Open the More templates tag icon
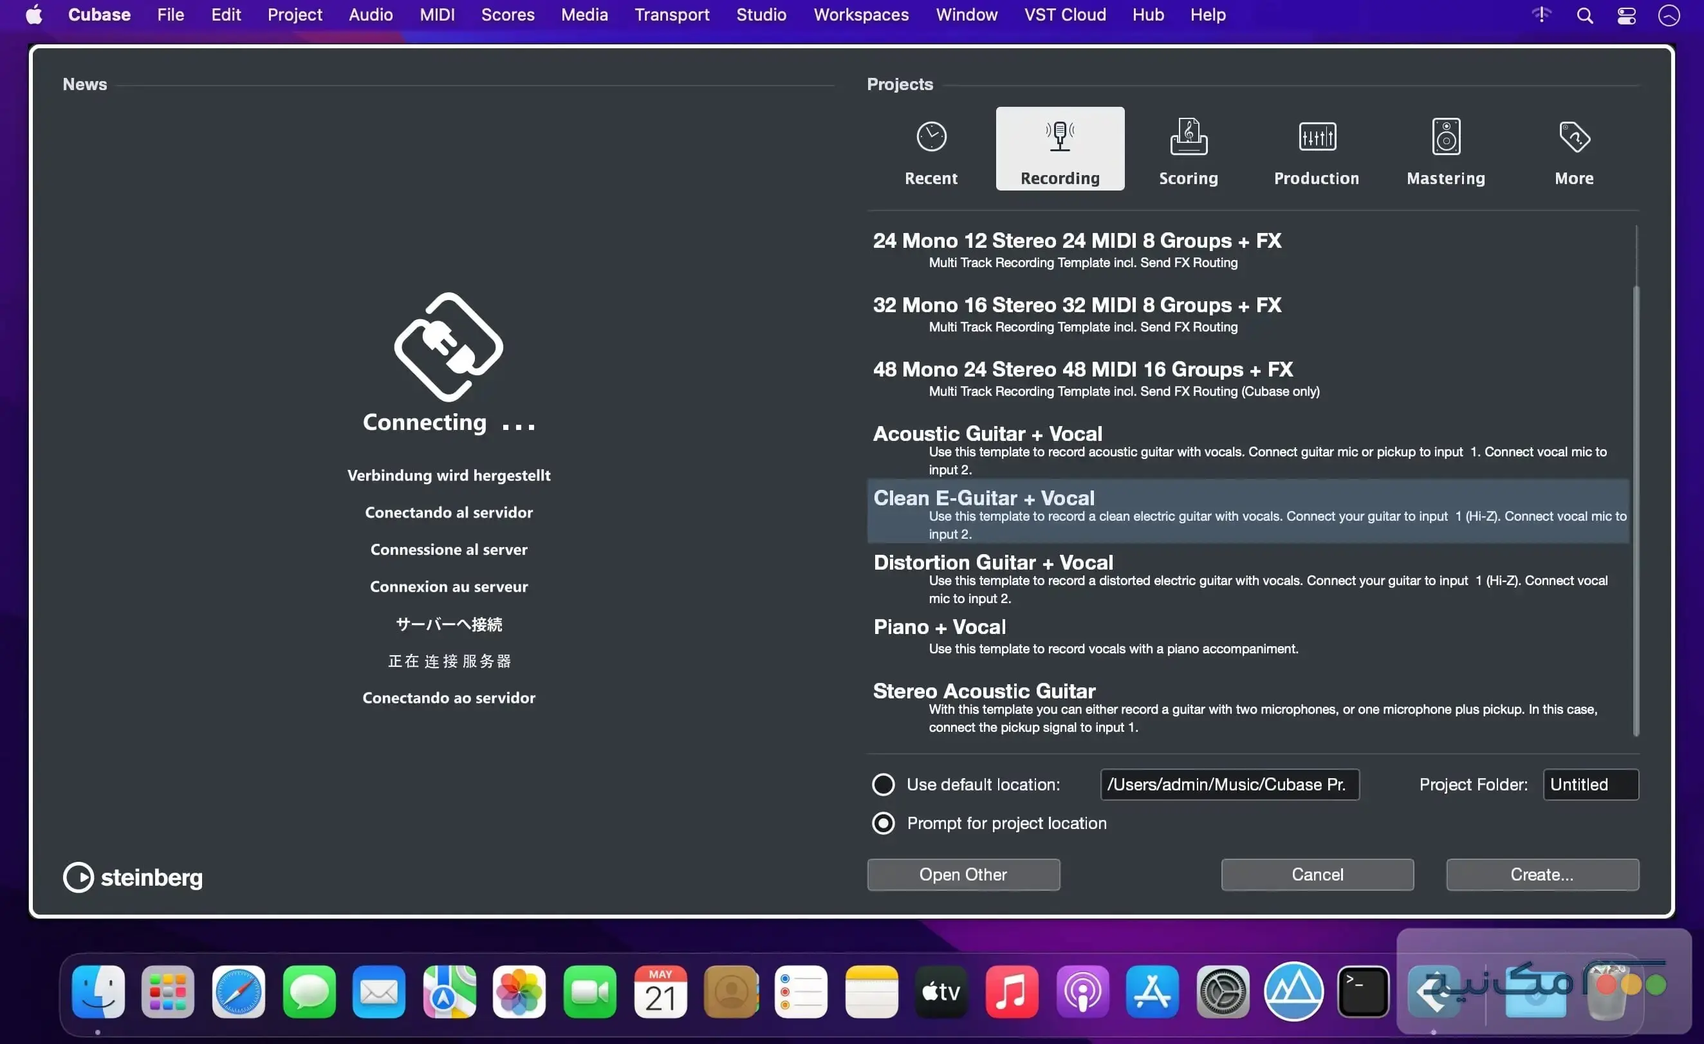The height and width of the screenshot is (1044, 1704). pos(1573,136)
